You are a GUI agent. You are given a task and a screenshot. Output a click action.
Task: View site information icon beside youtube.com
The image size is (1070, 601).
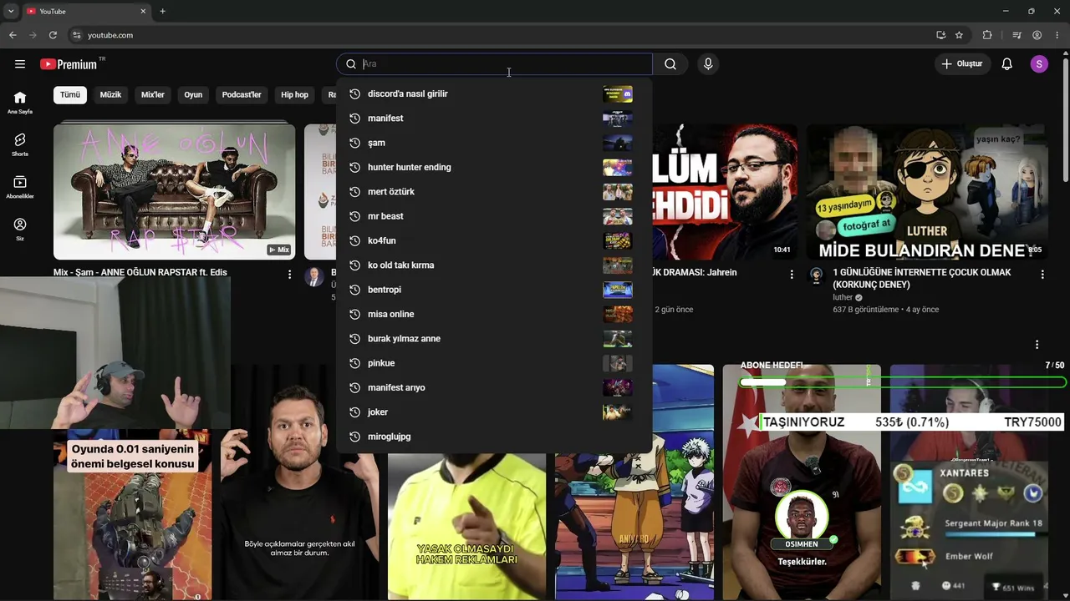pos(77,35)
